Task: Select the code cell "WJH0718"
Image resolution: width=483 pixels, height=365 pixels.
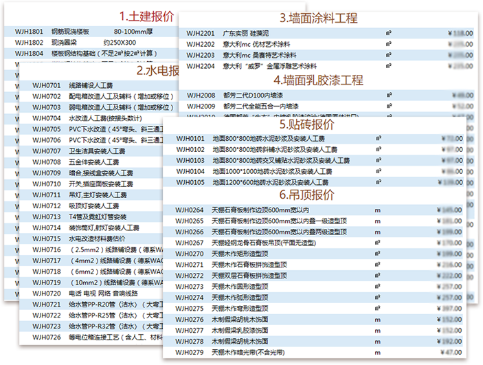Action: point(47,272)
